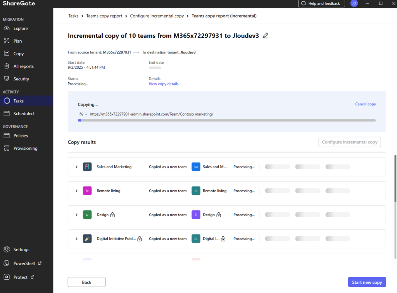
Task: Click the Configure incremental copy button
Action: tap(349, 142)
